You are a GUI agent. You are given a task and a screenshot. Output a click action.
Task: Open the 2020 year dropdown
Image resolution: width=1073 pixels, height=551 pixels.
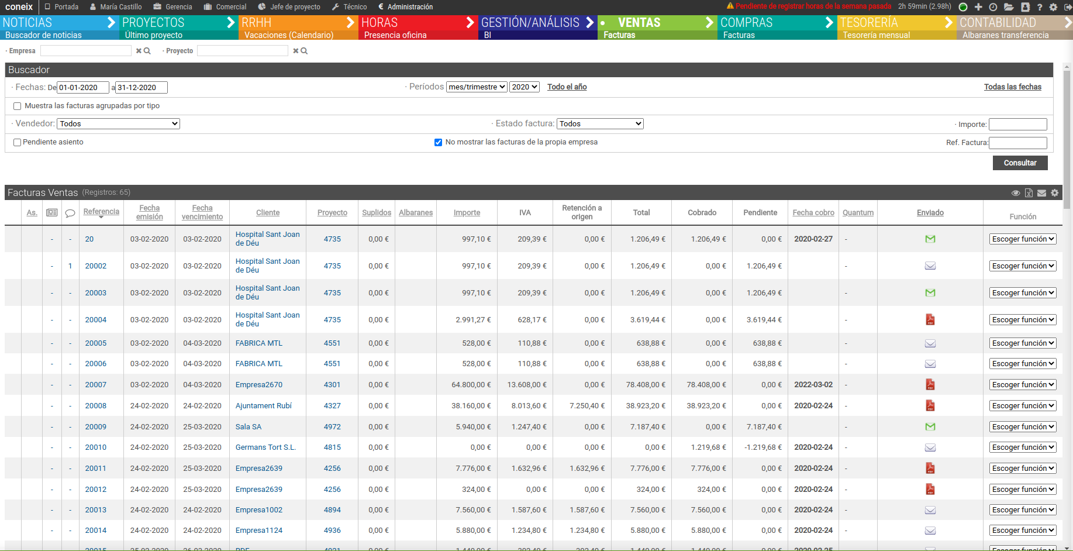525,87
